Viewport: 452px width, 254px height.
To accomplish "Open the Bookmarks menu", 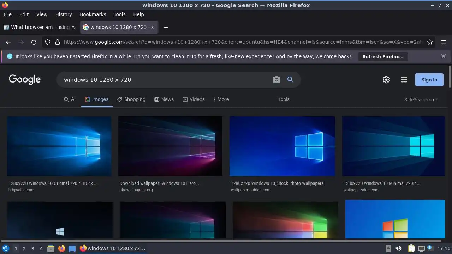I will (93, 14).
